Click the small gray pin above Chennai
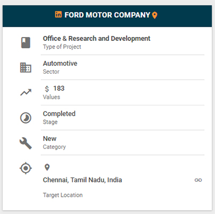 click(47, 167)
